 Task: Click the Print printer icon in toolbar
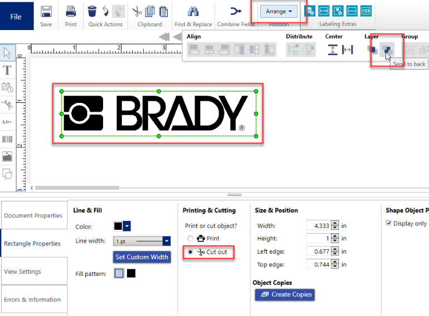click(x=71, y=11)
